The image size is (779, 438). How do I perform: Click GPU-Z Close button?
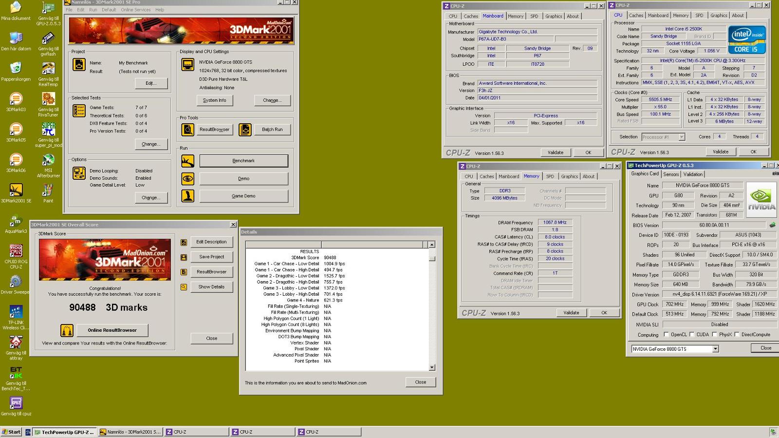pyautogui.click(x=766, y=348)
